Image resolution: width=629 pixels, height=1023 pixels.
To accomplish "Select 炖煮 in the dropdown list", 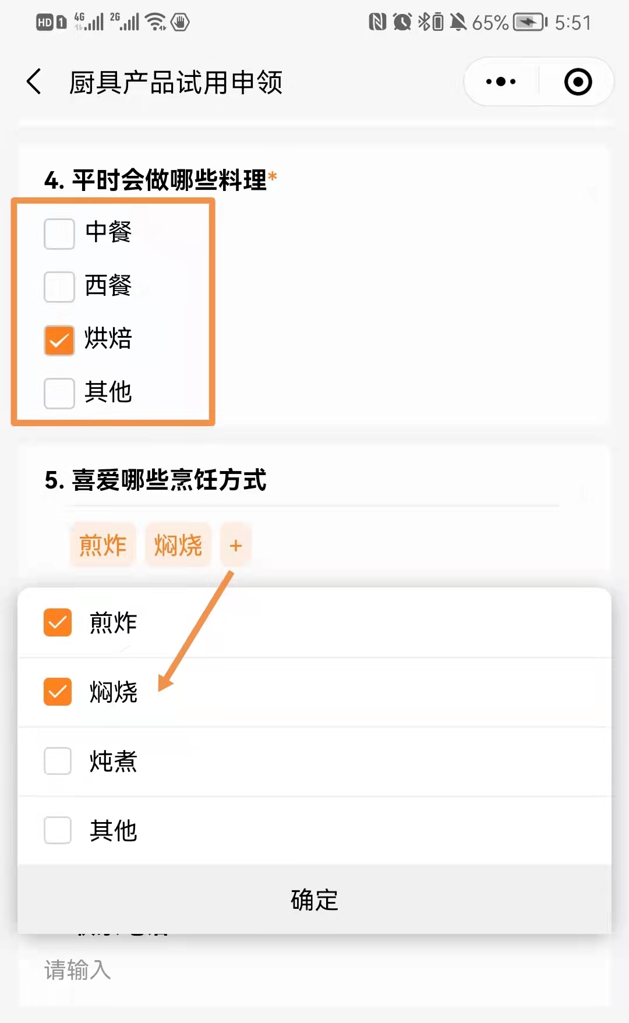I will click(58, 761).
